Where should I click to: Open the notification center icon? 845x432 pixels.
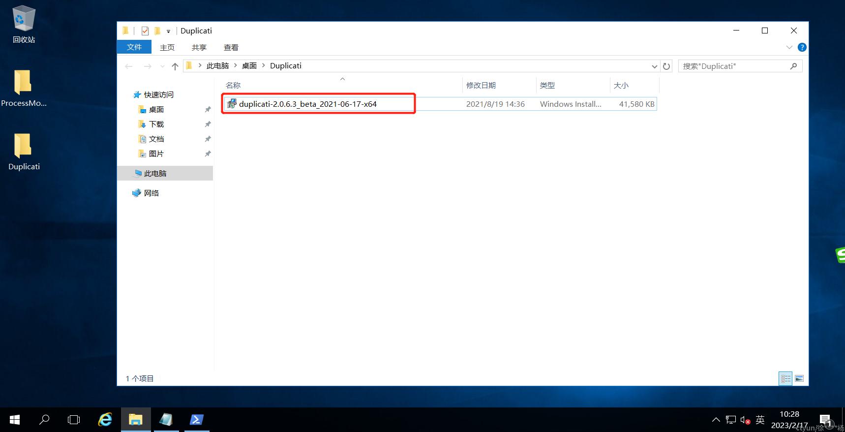[x=826, y=420]
